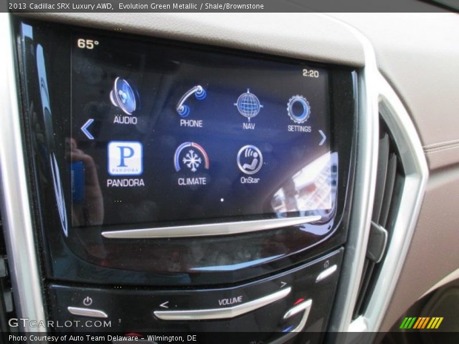Open the Audio app icon
The height and width of the screenshot is (344, 459).
point(125,96)
